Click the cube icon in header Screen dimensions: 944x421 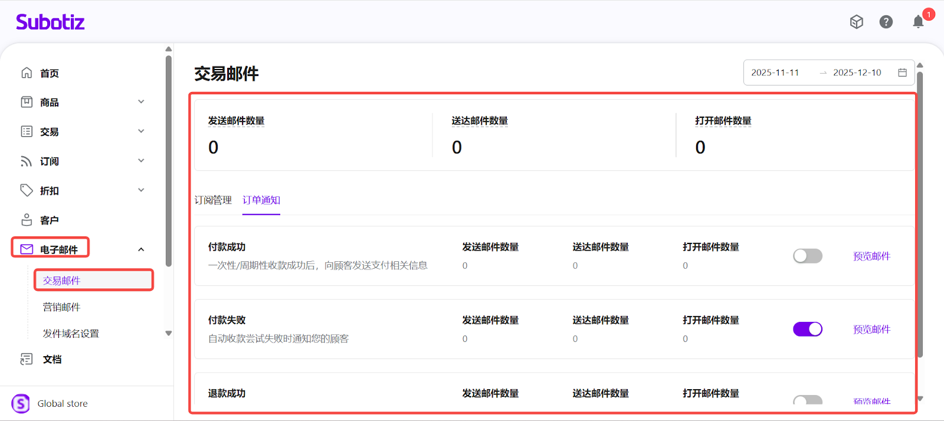point(856,22)
